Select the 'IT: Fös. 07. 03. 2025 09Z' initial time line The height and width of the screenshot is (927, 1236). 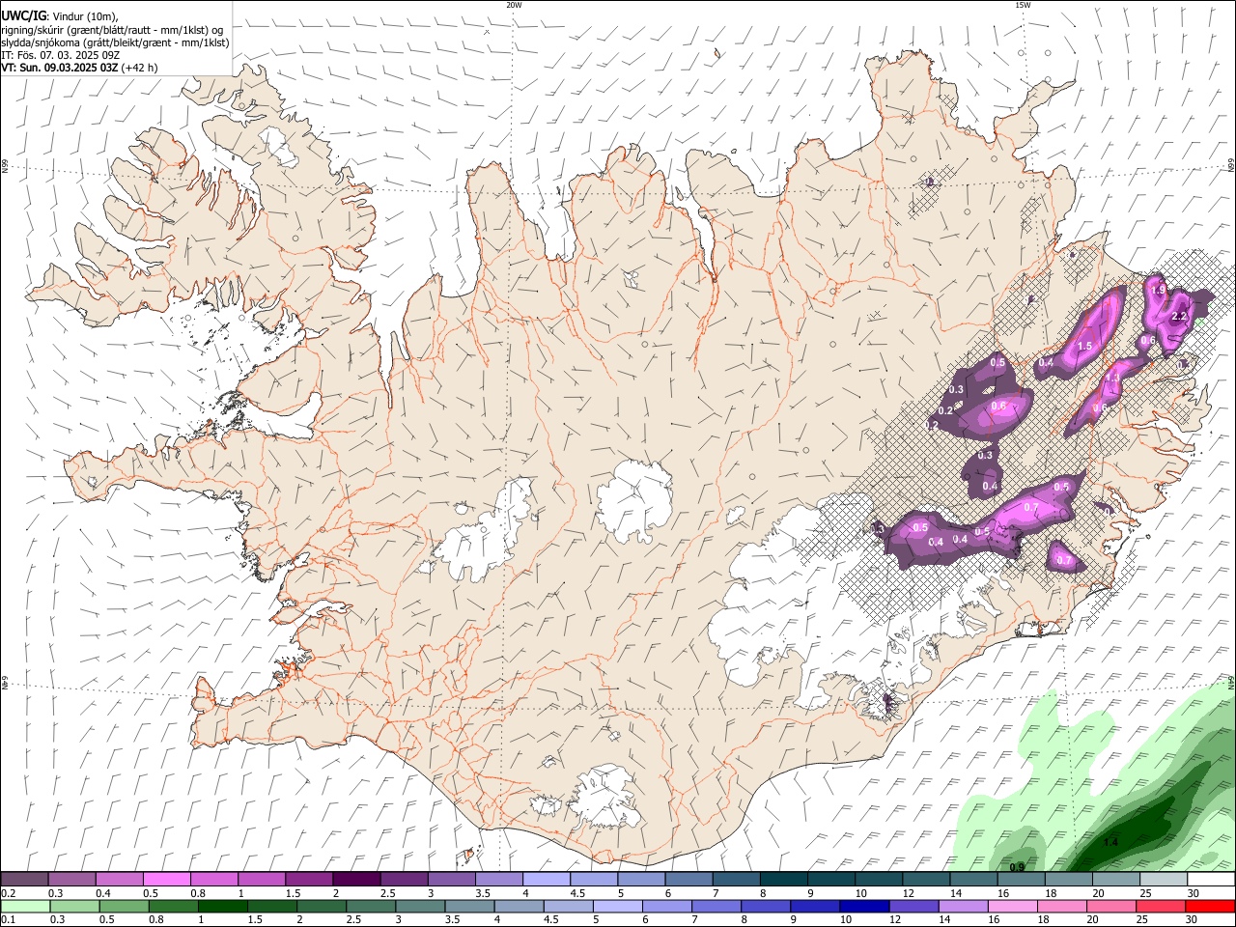60,55
